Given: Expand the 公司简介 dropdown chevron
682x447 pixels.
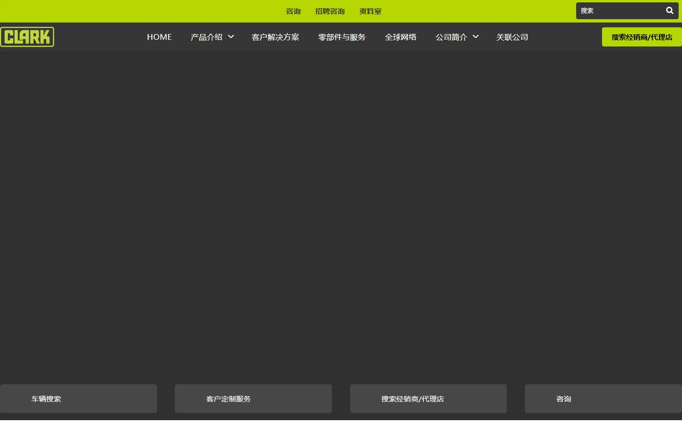Looking at the screenshot, I should pos(476,36).
